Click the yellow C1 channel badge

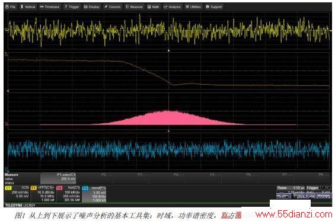[8, 188]
